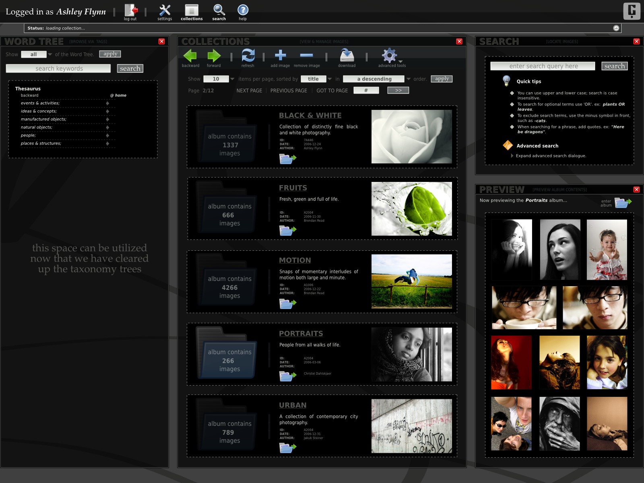Open the MOTION album title link
This screenshot has width=644, height=483.
(295, 260)
